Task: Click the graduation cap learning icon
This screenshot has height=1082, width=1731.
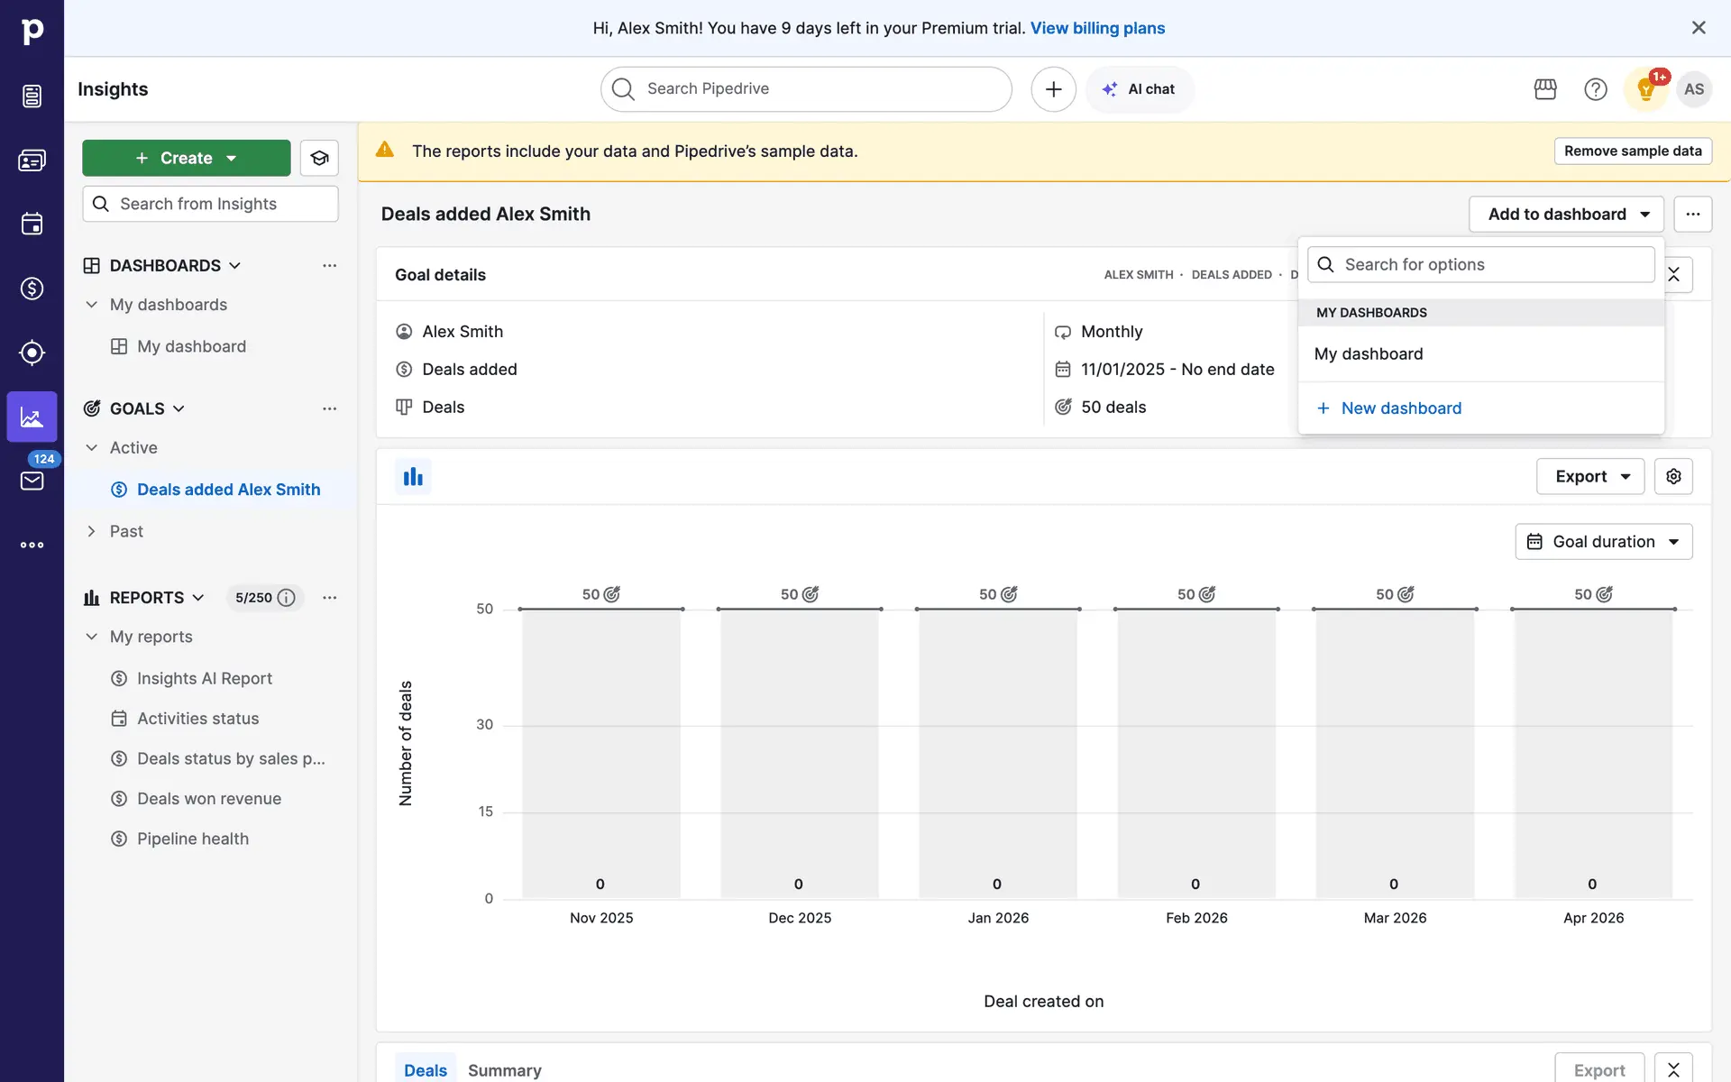Action: [x=319, y=158]
